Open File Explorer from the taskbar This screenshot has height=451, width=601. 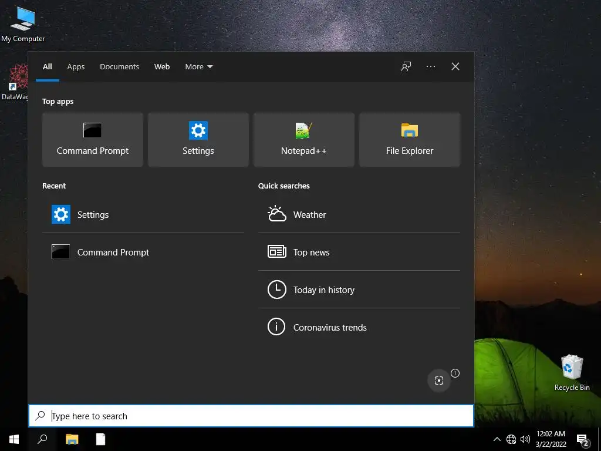tap(72, 439)
